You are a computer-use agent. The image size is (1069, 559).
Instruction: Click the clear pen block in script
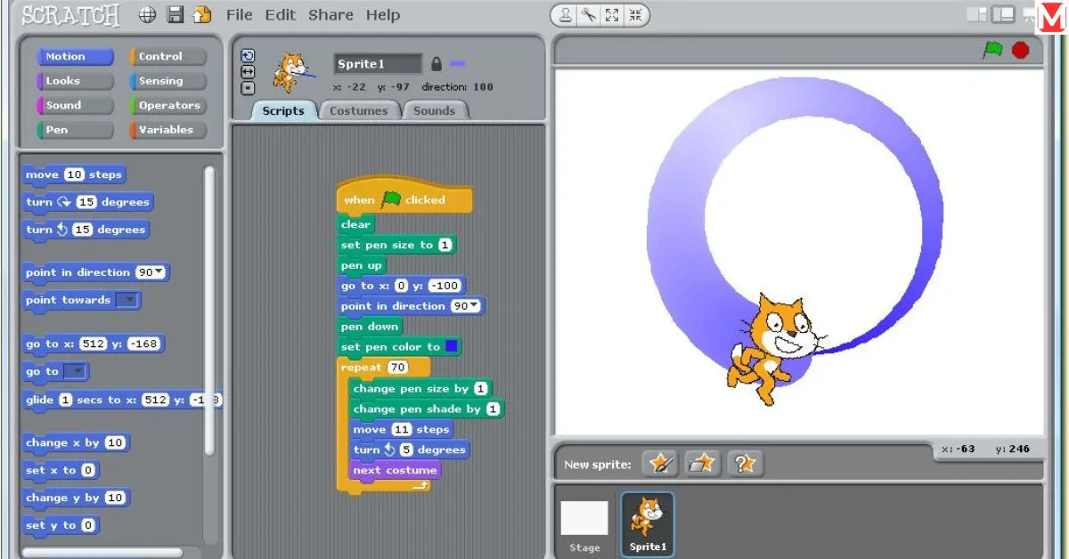tap(355, 224)
